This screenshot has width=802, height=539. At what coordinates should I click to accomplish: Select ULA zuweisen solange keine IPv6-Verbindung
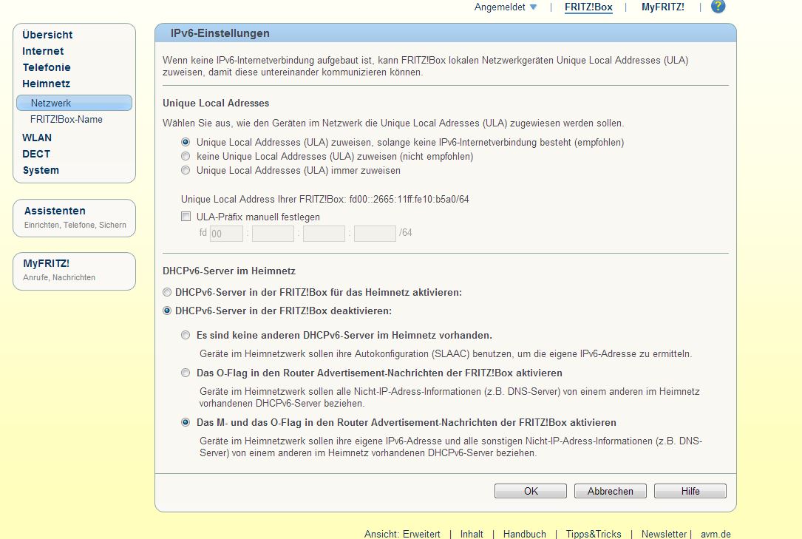coord(186,142)
